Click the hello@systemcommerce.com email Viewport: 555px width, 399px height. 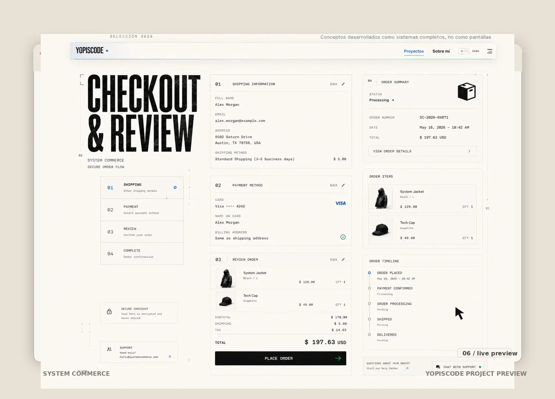point(139,357)
